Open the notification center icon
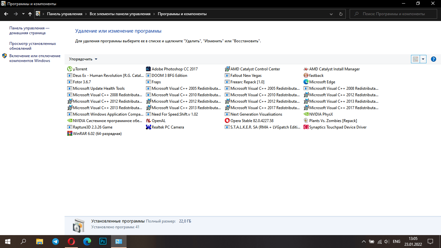 pyautogui.click(x=430, y=241)
